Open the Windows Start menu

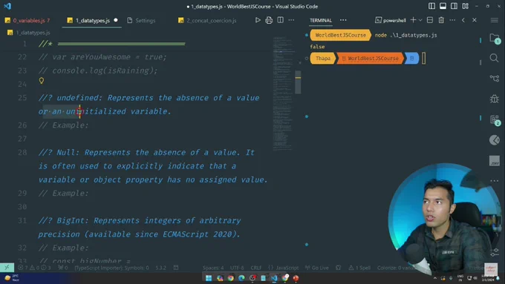[209, 277]
